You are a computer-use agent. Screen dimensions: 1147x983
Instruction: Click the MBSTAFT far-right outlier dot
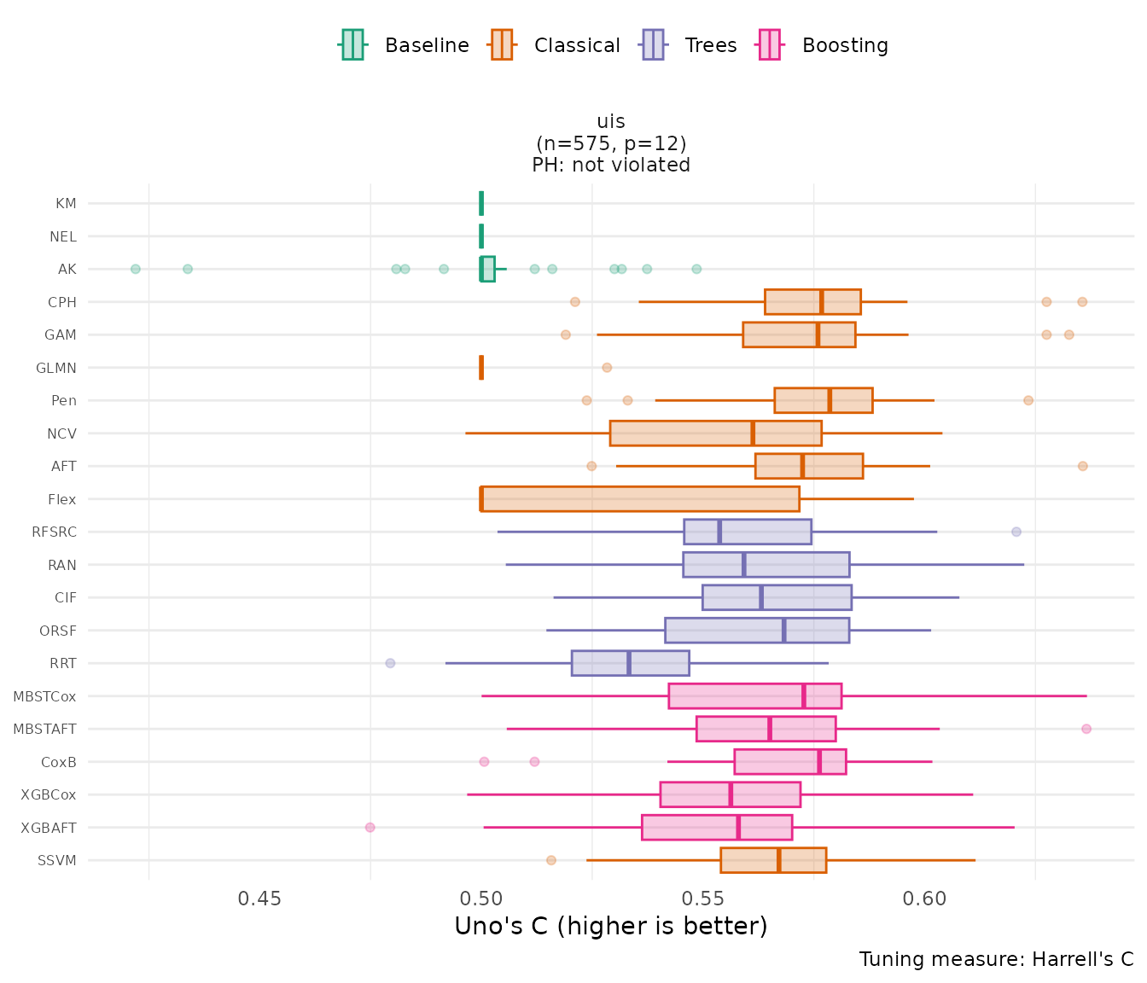[x=1086, y=729]
